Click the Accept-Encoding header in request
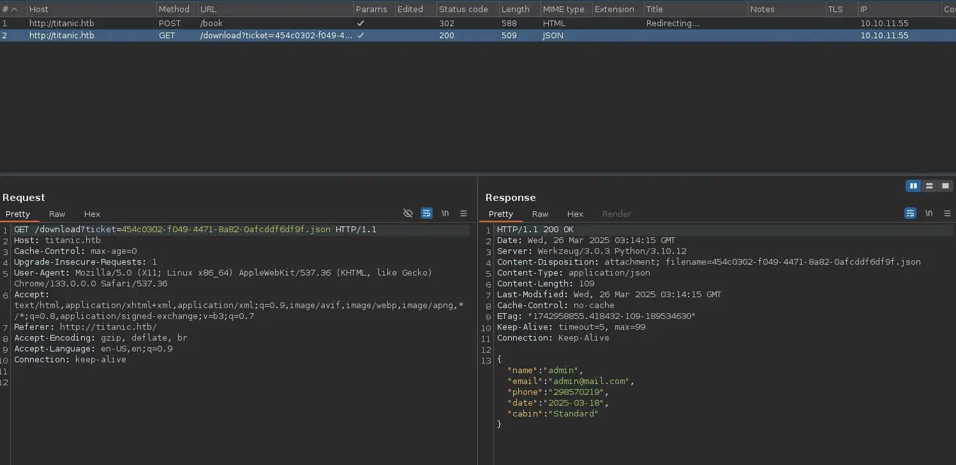The image size is (956, 465). 101,338
